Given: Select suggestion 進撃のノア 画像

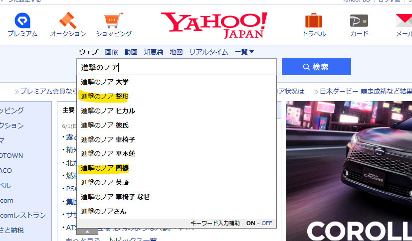Looking at the screenshot, I should coord(177,168).
